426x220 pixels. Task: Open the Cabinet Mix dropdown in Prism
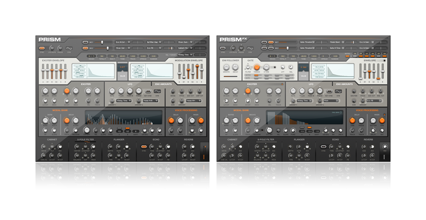[185, 48]
